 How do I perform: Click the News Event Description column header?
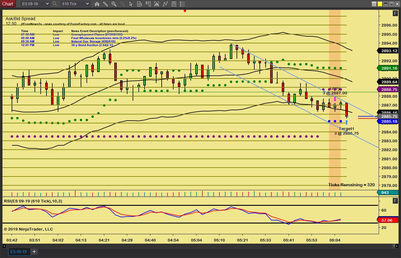coord(100,31)
